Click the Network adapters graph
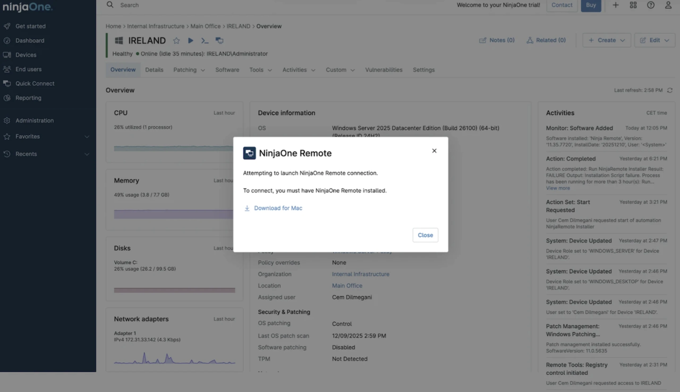The height and width of the screenshot is (392, 680). tap(174, 358)
